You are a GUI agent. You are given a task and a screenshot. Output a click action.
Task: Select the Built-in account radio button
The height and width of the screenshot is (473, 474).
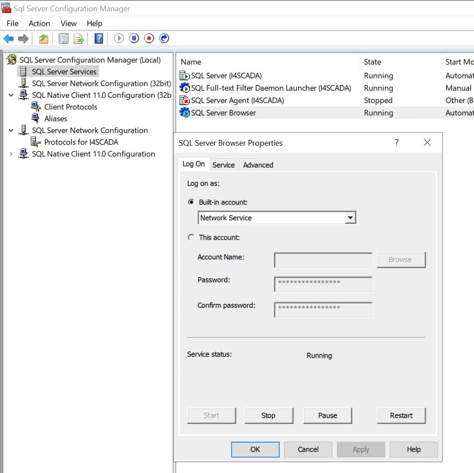click(191, 202)
